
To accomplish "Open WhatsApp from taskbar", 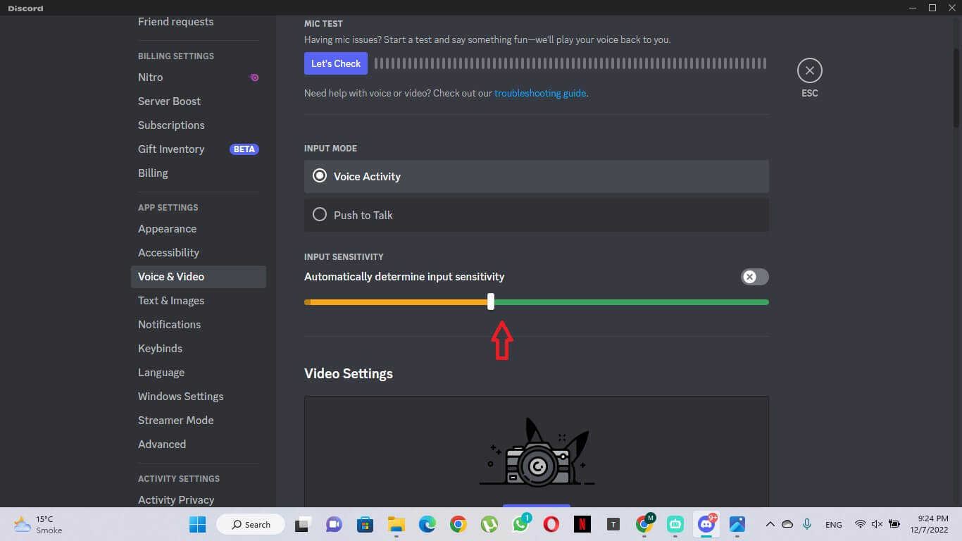I will click(520, 524).
